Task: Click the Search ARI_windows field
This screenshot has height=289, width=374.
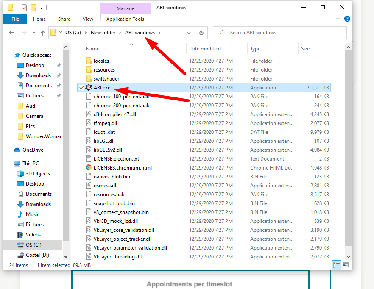Action: [x=279, y=33]
